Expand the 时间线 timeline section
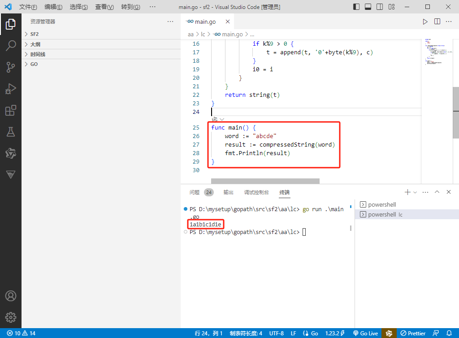Viewport: 459px width, 338px height. point(101,54)
